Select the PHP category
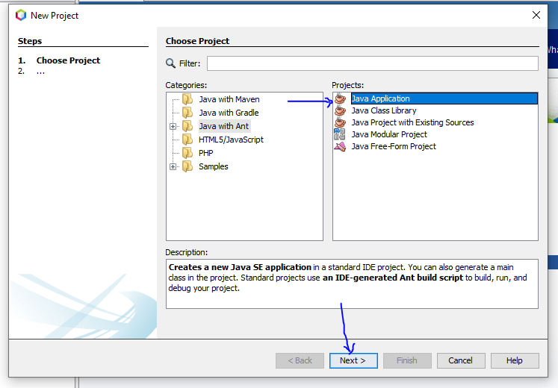558x388 pixels. (205, 153)
